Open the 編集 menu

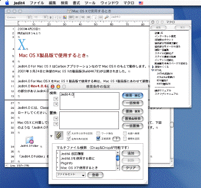[52, 3]
